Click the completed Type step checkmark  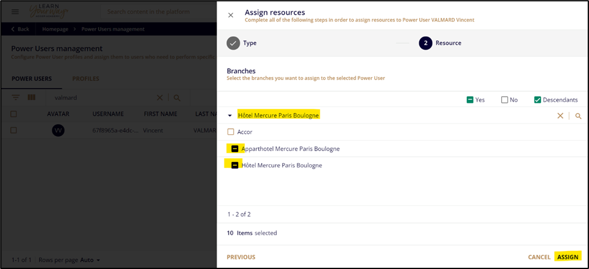(233, 43)
